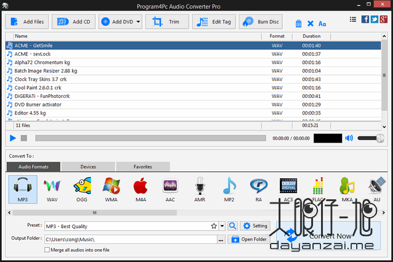Choose the MKA output format

pyautogui.click(x=347, y=189)
